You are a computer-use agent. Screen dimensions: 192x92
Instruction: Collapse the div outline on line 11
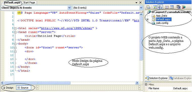pos(15,52)
